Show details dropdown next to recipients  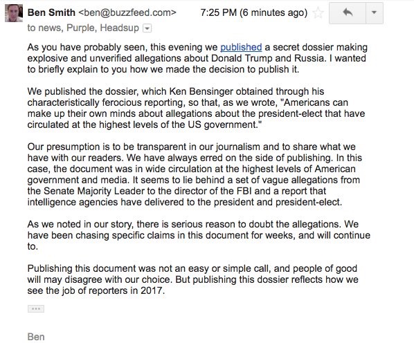click(x=147, y=28)
